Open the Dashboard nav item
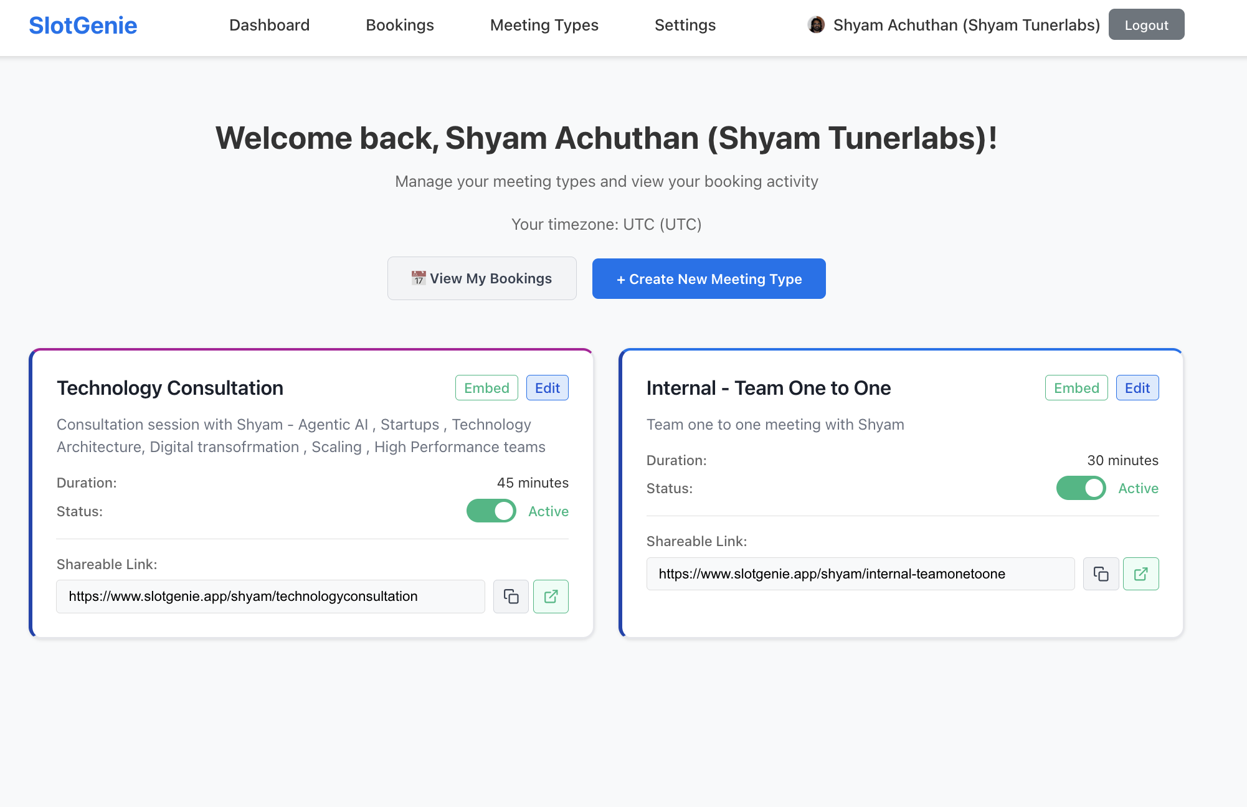The image size is (1247, 807). point(269,25)
